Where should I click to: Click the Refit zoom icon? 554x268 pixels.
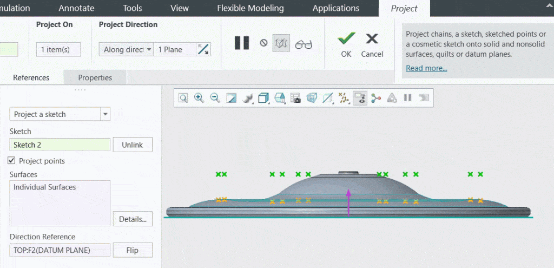tap(183, 98)
